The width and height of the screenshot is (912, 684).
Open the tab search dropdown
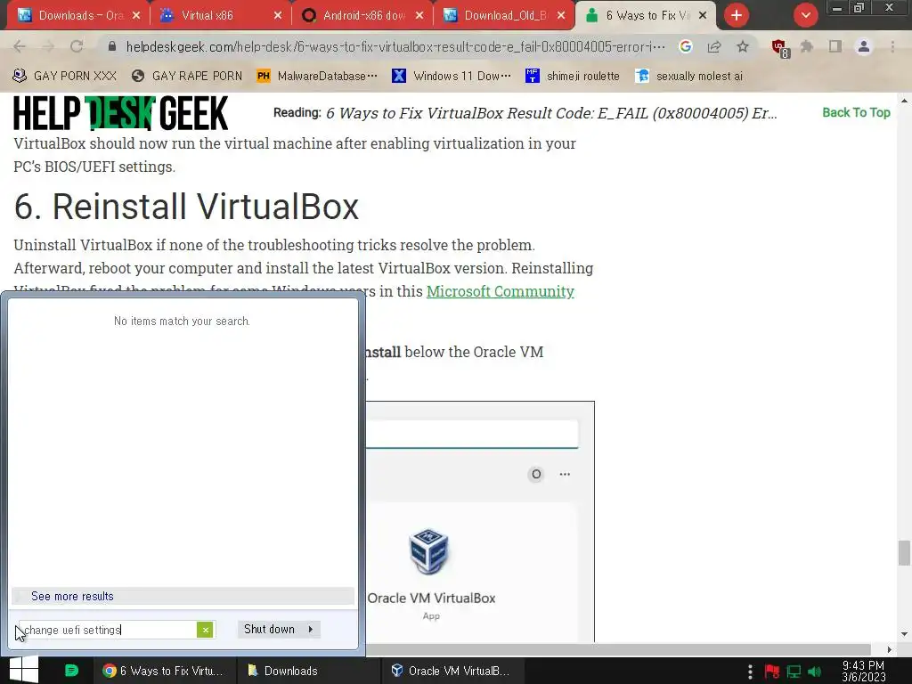coord(805,15)
